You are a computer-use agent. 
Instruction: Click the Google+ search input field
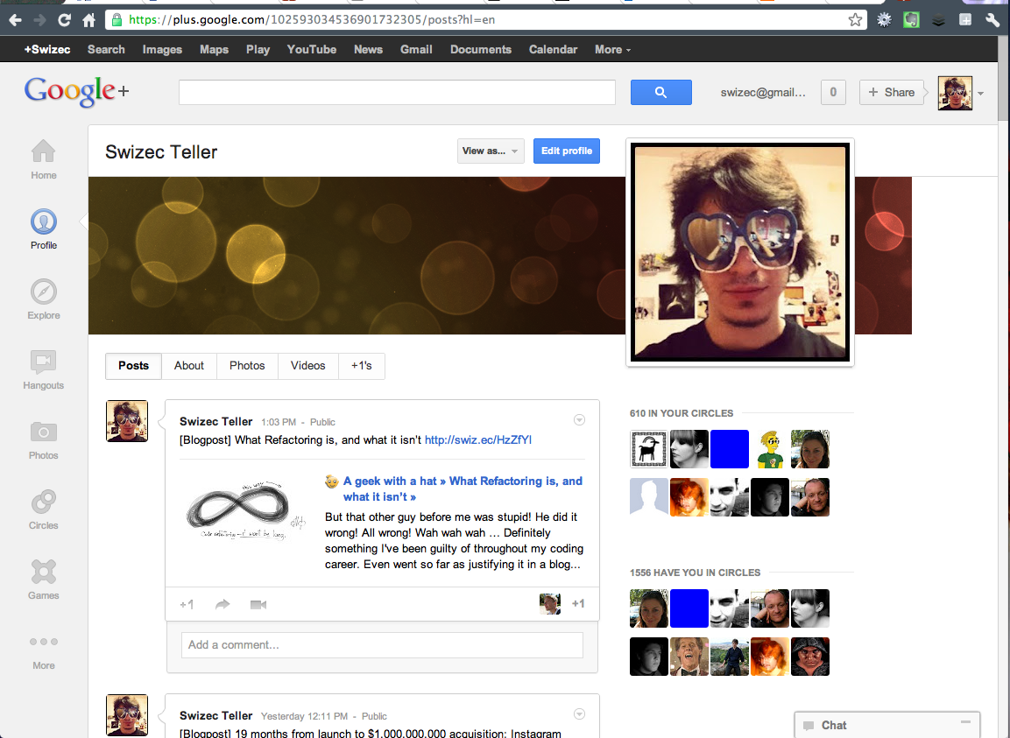397,92
